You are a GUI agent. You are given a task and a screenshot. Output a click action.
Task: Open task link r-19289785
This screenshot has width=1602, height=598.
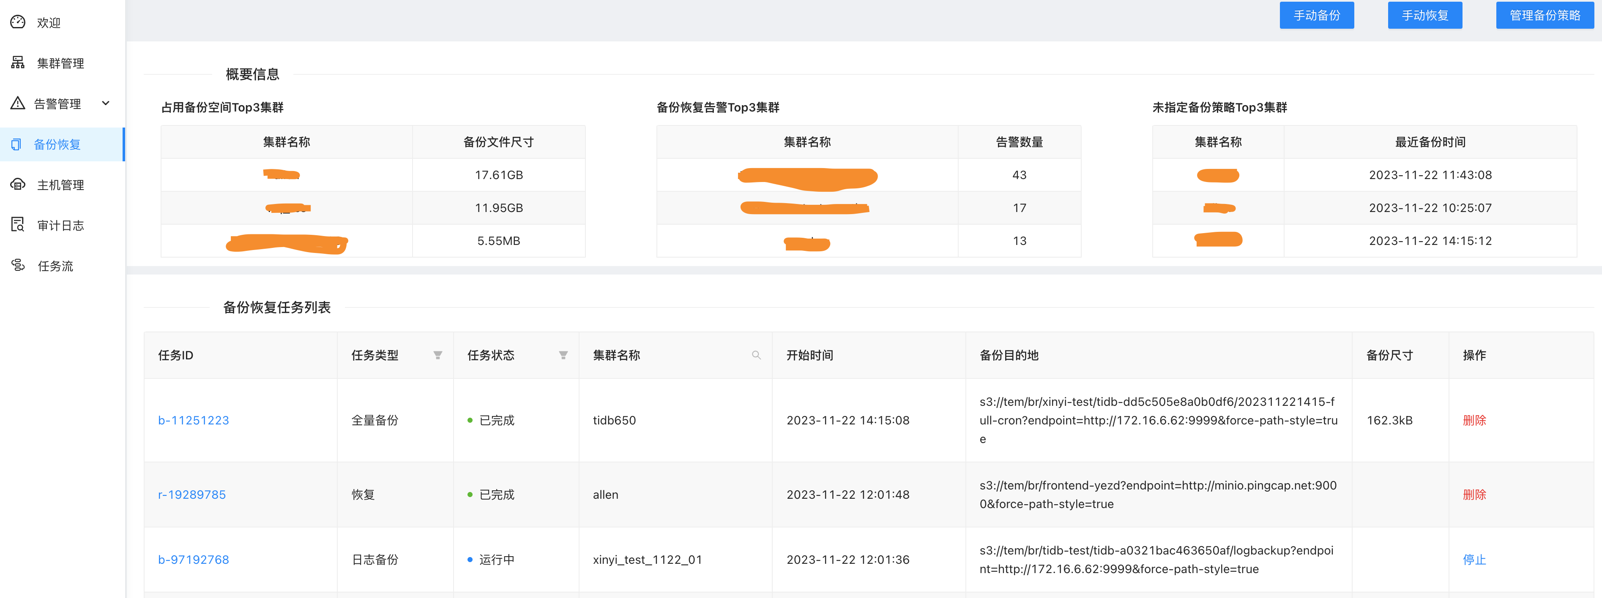[191, 495]
